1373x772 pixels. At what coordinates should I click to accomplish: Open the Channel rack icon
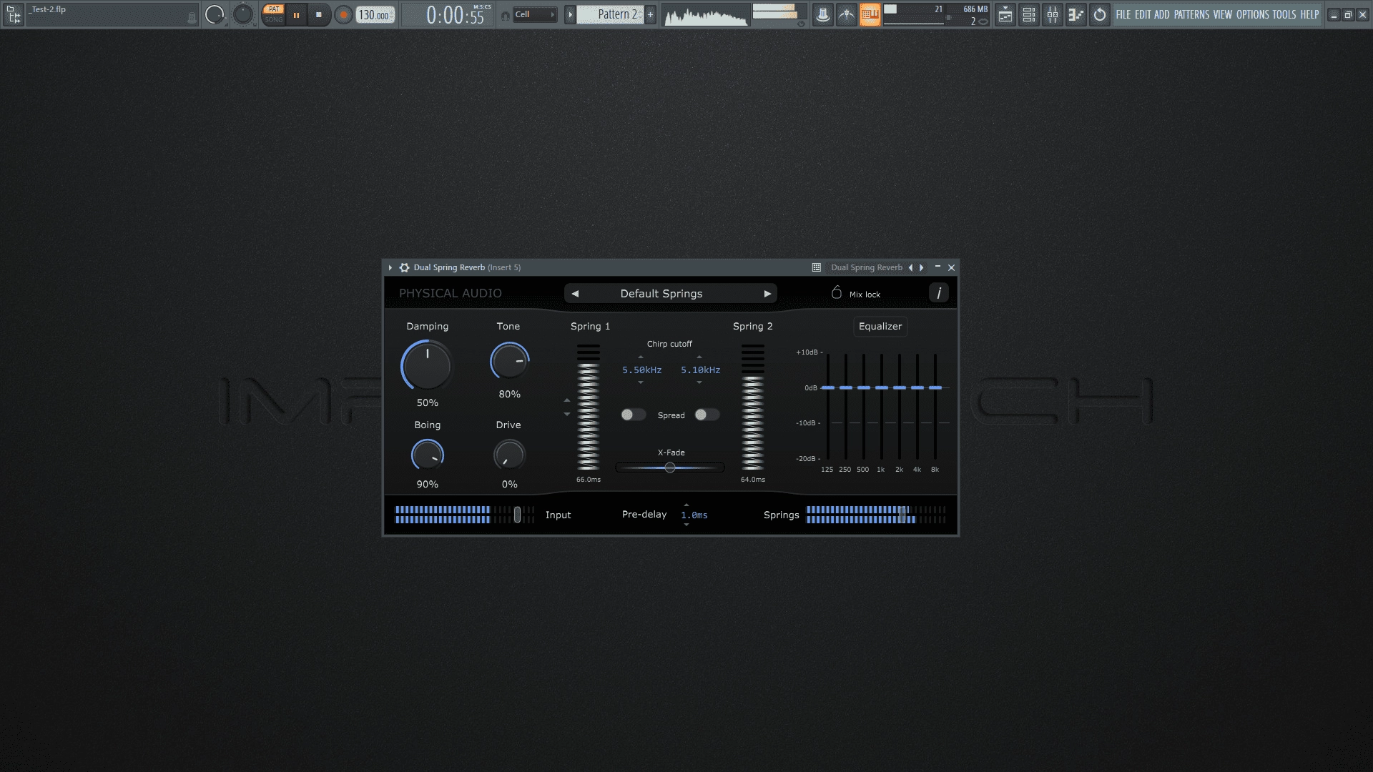coord(1029,14)
